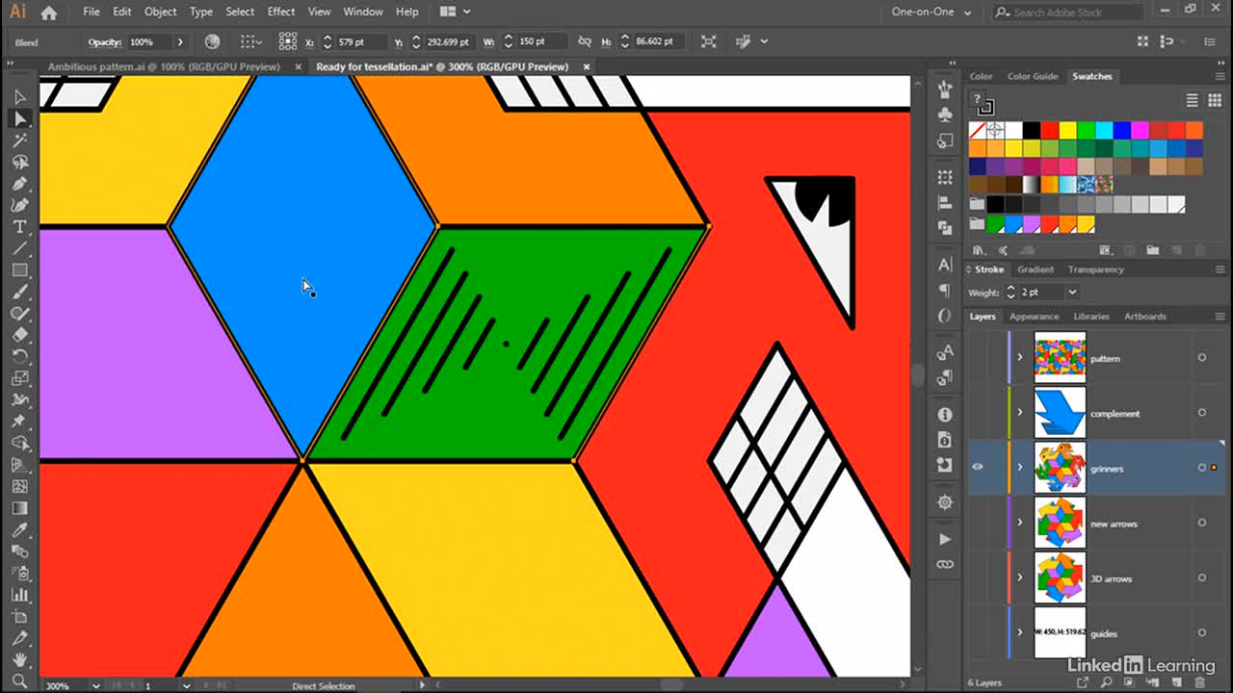
Task: Open the Gradient panel tab
Action: click(x=1036, y=269)
